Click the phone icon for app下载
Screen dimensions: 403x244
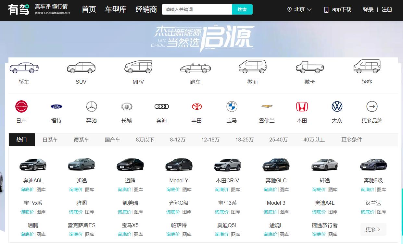[x=326, y=10]
